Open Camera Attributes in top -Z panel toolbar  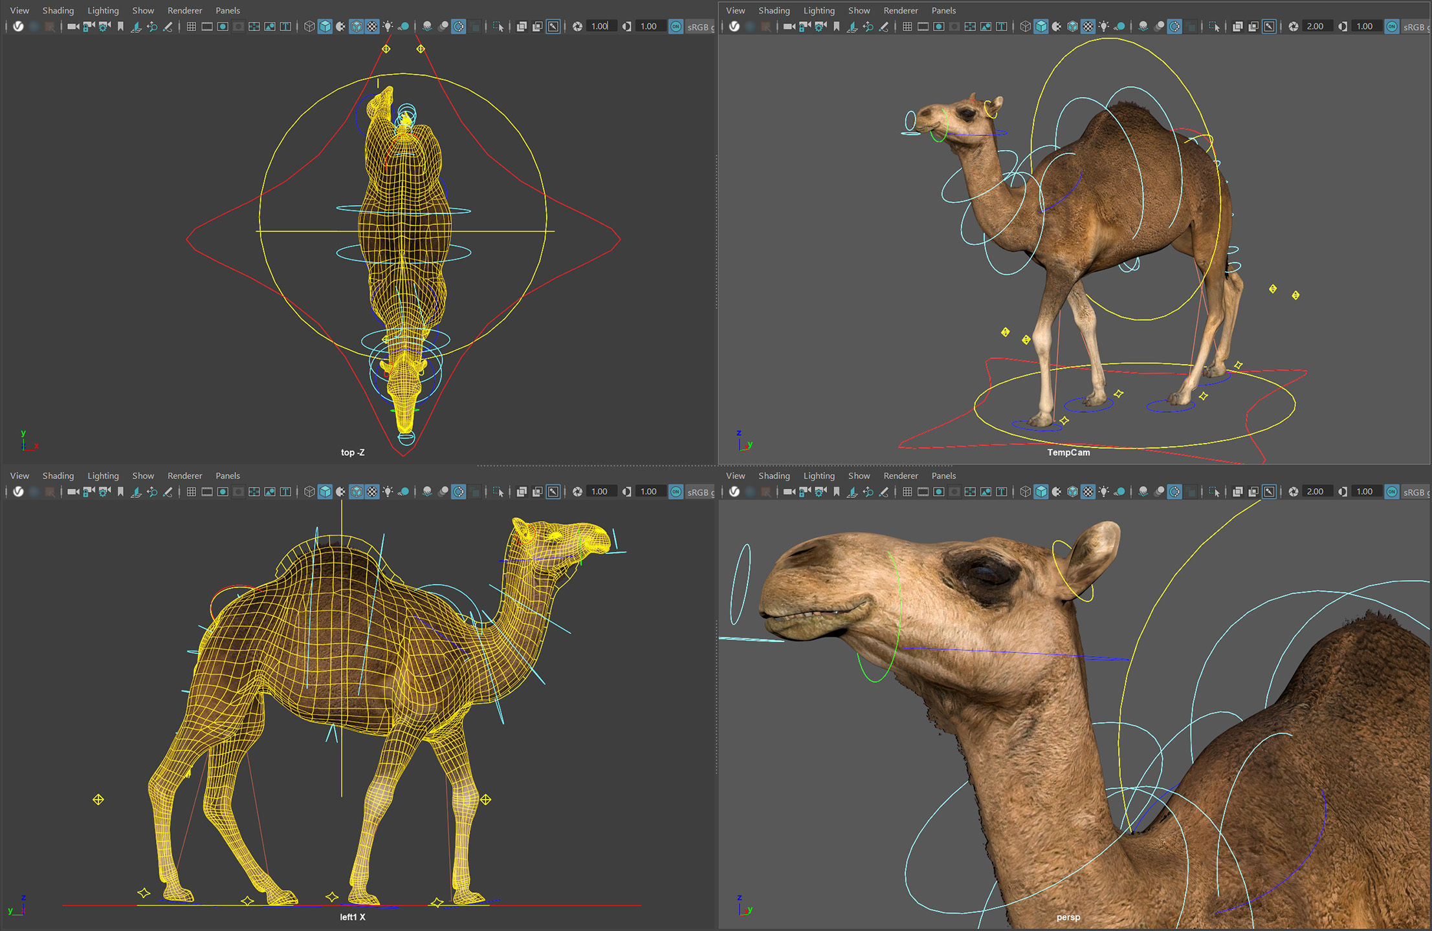tap(104, 27)
